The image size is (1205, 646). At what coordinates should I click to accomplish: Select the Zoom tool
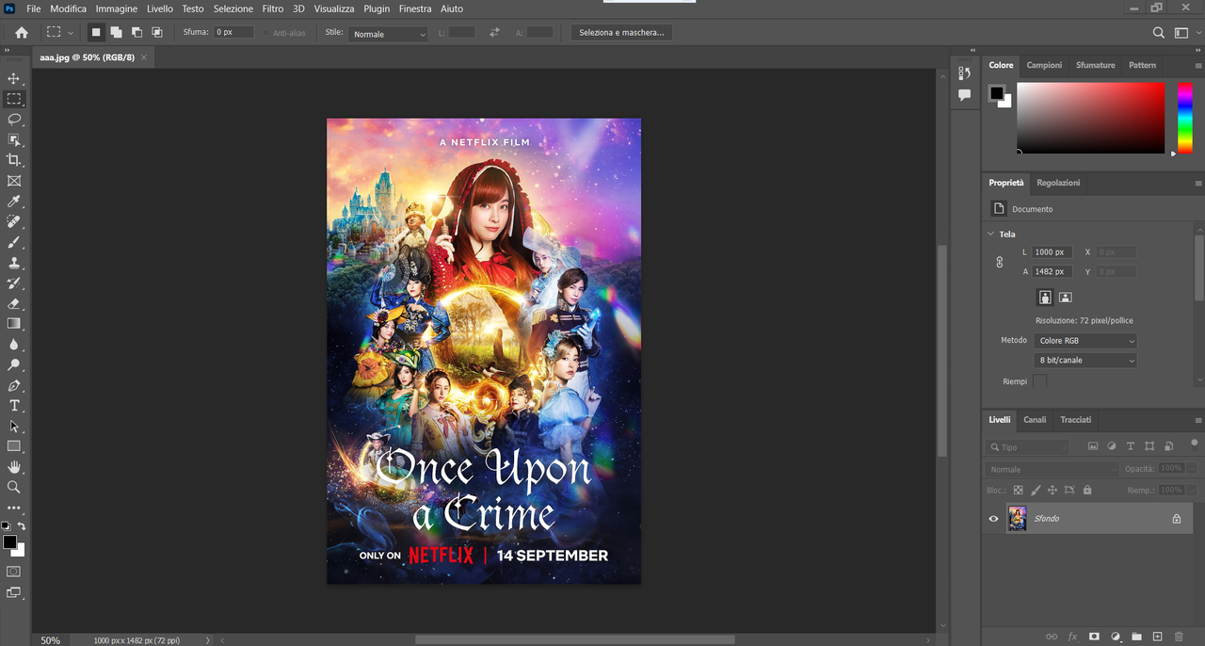pos(14,488)
